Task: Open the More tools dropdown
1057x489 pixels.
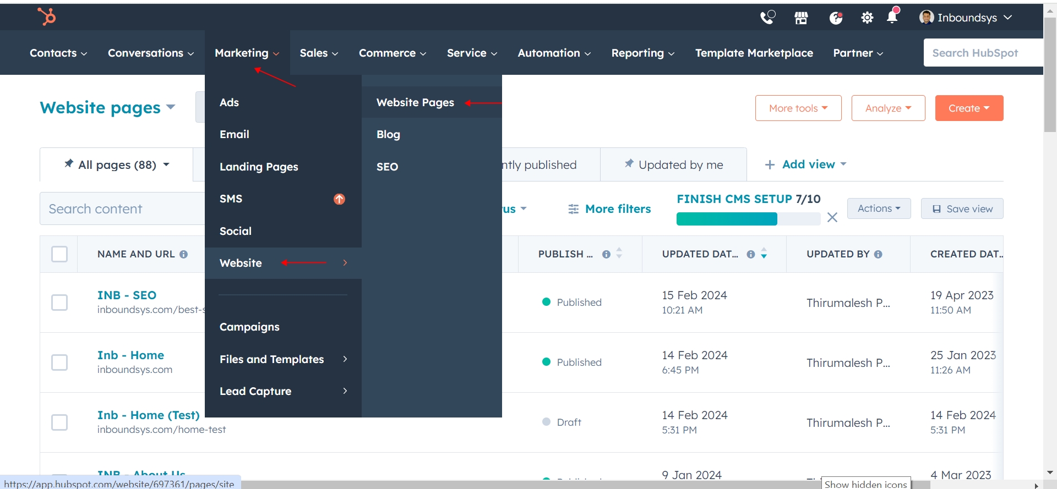Action: tap(798, 108)
